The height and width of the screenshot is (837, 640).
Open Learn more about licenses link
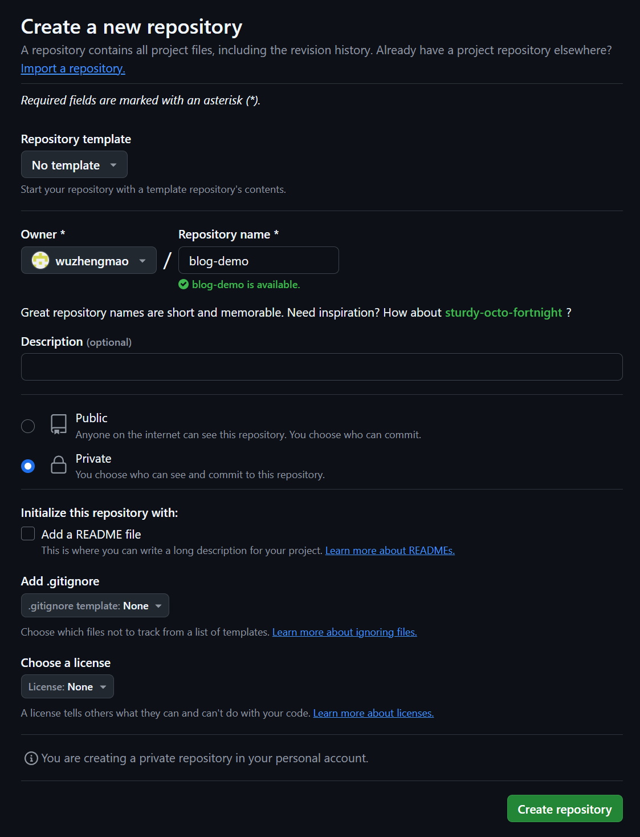(373, 713)
